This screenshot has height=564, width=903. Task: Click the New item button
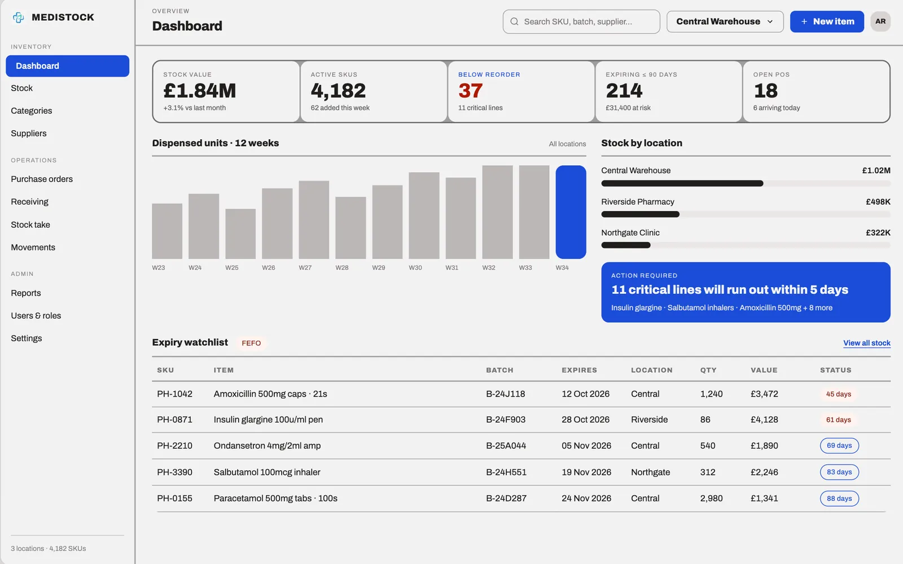click(x=827, y=21)
